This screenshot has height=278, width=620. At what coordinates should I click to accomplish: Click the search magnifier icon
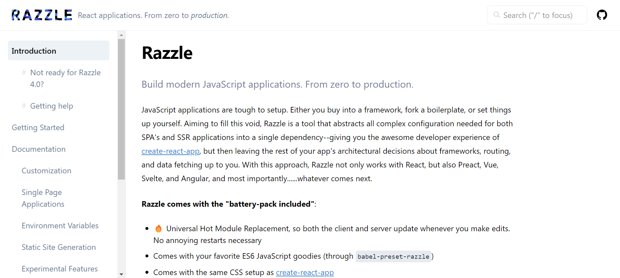497,15
